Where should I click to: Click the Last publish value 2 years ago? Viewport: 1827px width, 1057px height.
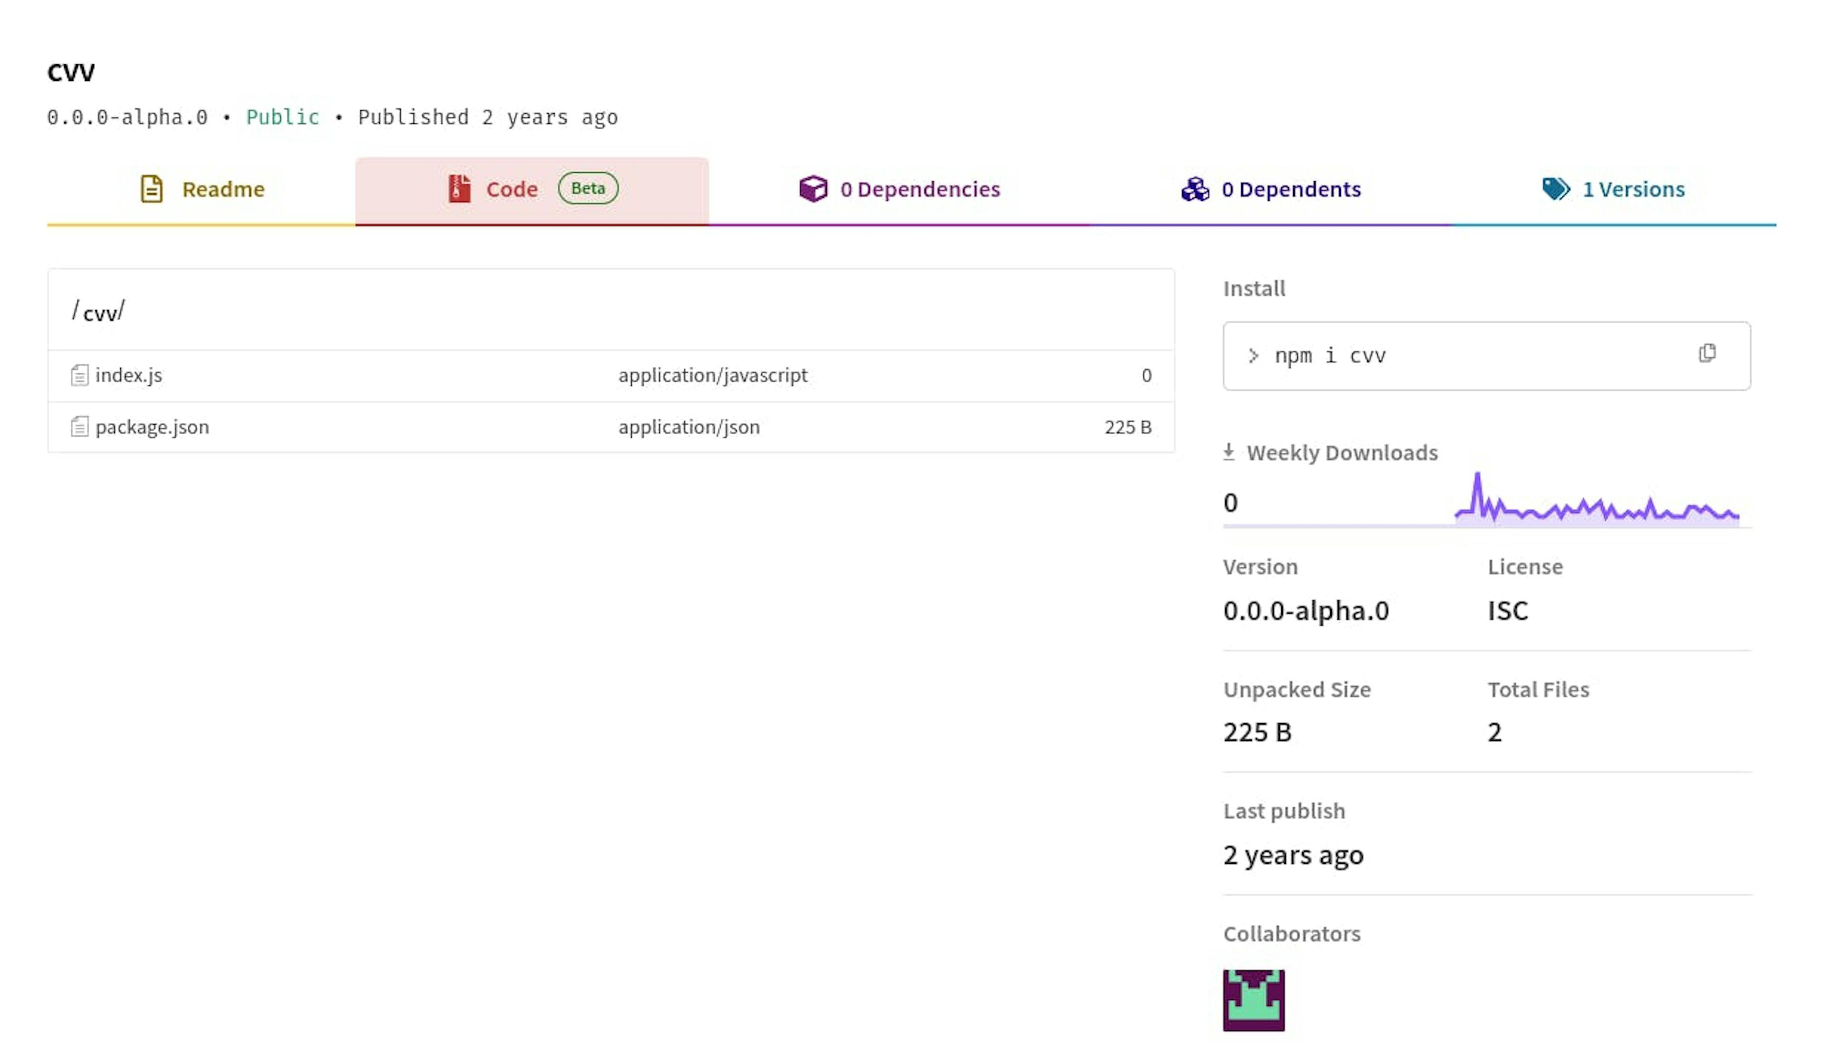(x=1293, y=856)
